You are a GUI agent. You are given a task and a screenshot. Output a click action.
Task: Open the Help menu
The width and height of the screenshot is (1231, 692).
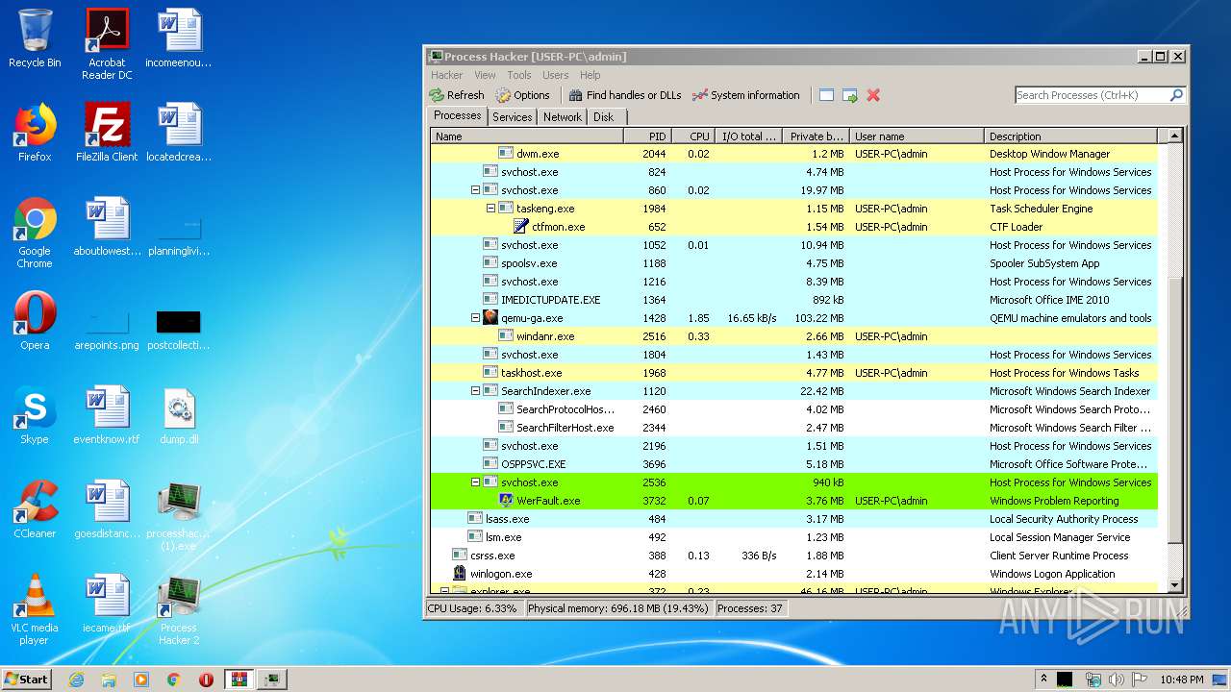[590, 75]
